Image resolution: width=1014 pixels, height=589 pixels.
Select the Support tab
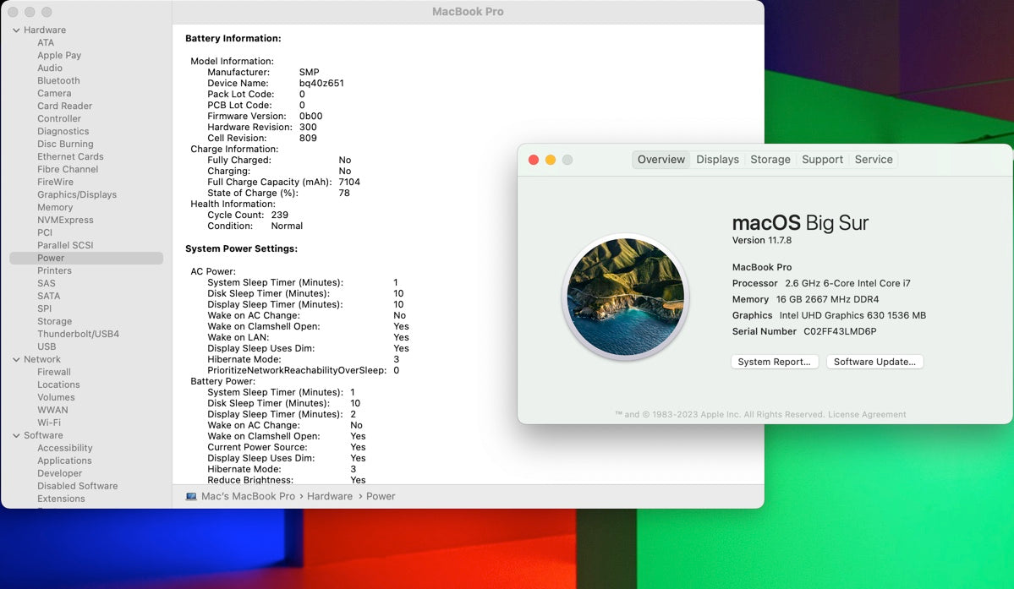[x=822, y=160]
